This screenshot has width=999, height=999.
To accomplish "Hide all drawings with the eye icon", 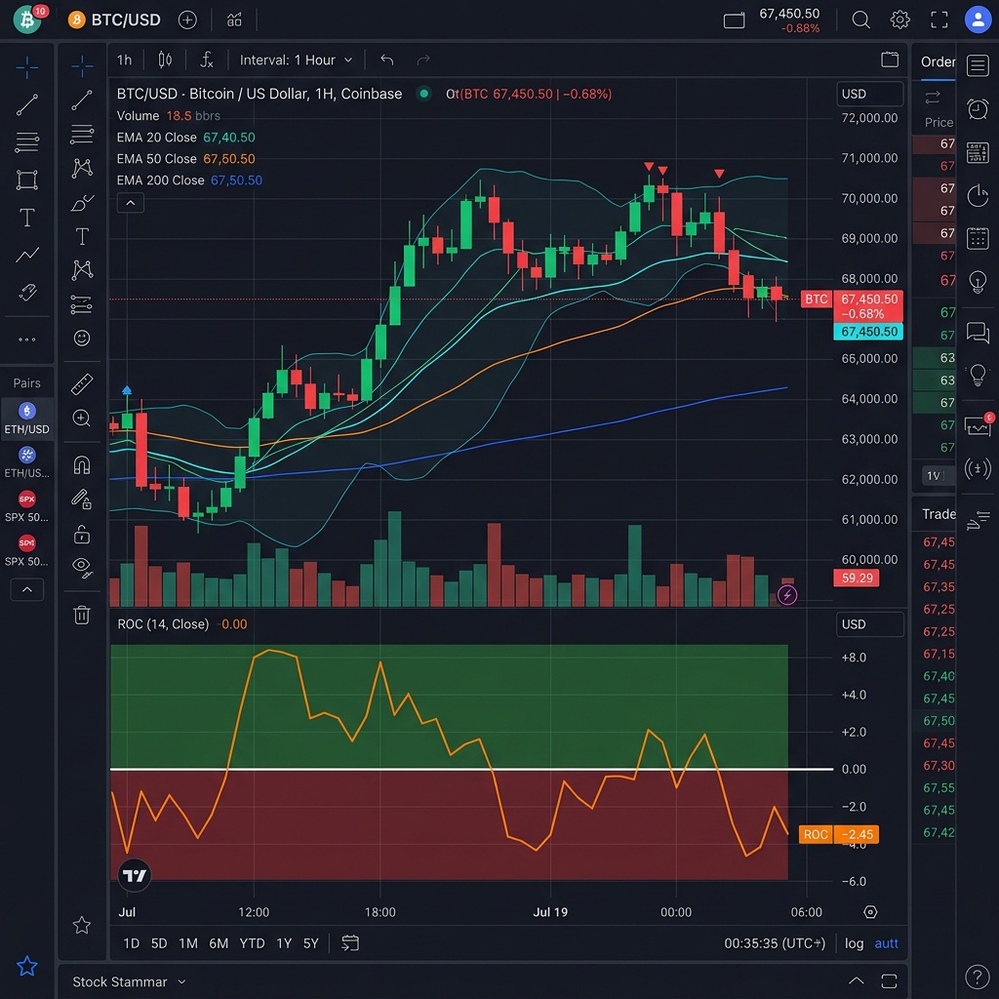I will pyautogui.click(x=82, y=567).
